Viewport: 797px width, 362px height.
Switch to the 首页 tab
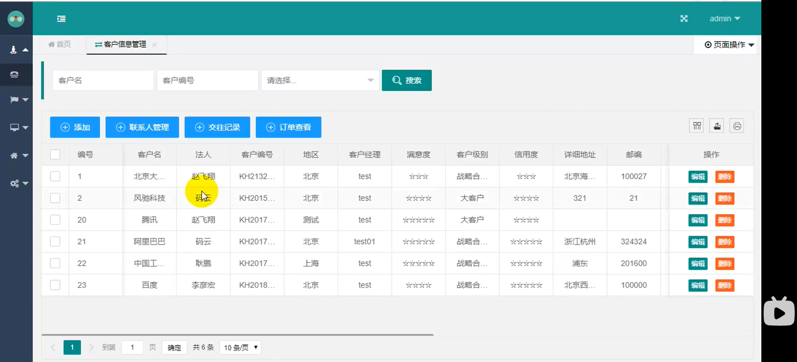click(59, 44)
